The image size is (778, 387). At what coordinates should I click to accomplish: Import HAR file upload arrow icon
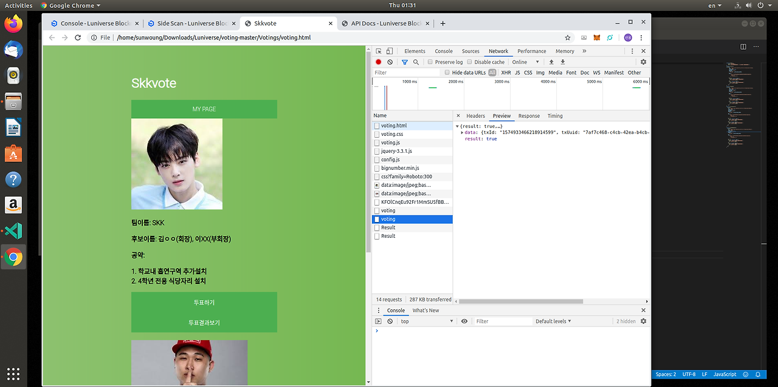pyautogui.click(x=551, y=62)
